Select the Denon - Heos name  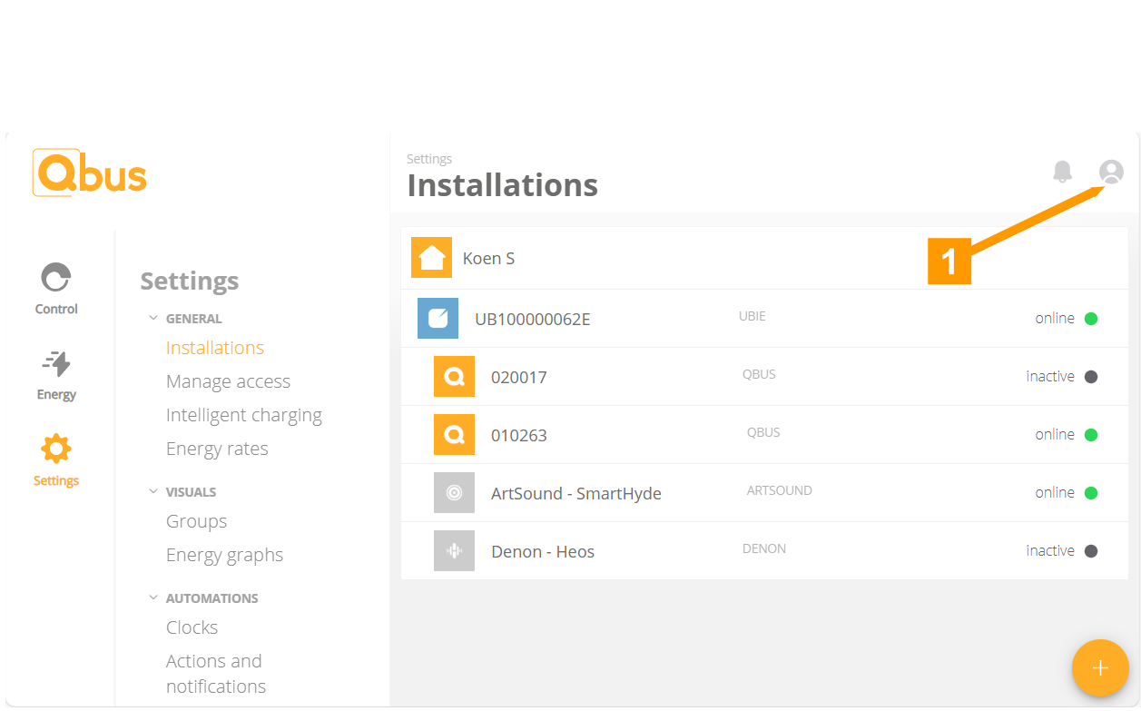click(543, 552)
